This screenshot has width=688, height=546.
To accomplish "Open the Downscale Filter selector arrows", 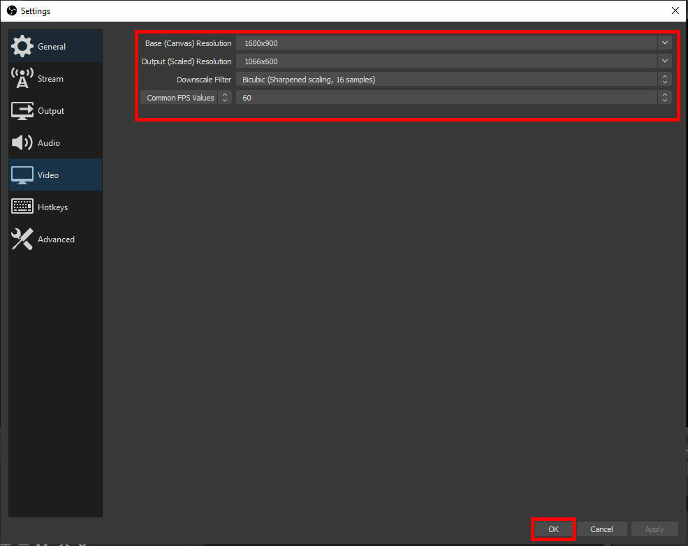I will coord(665,80).
